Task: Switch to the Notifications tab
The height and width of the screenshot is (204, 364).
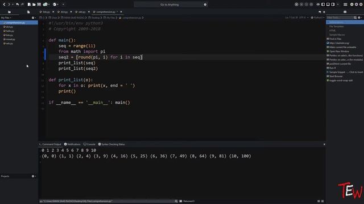Action: tap(72, 144)
